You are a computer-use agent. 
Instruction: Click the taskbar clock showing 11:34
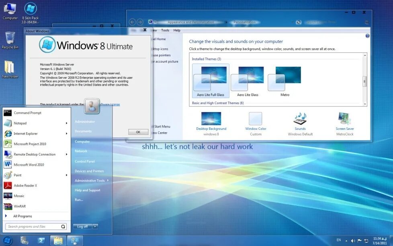tap(379, 241)
